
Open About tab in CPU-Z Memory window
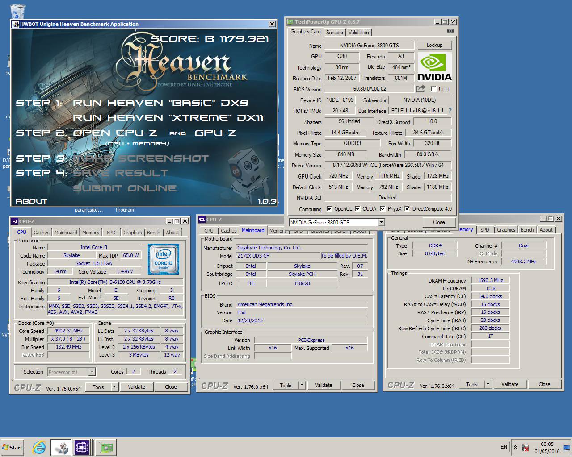point(546,230)
